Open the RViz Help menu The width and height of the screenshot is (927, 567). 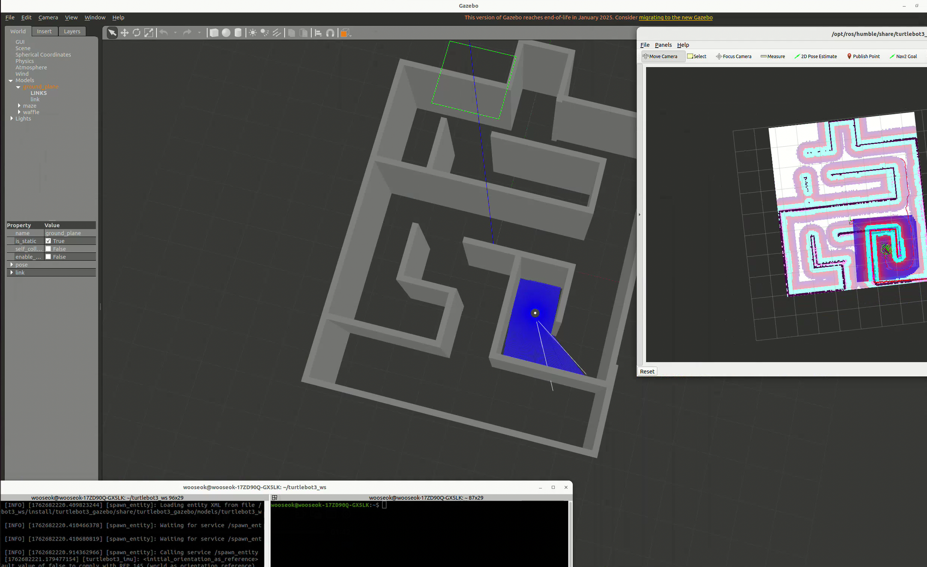(x=683, y=45)
